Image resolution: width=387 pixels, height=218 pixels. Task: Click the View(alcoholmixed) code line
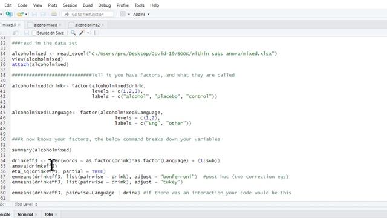click(37, 59)
